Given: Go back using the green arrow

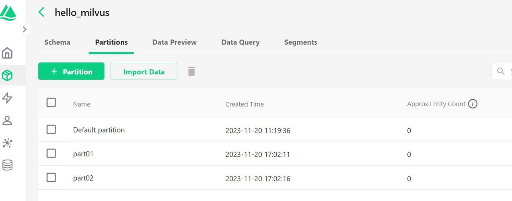Looking at the screenshot, I should 41,12.
